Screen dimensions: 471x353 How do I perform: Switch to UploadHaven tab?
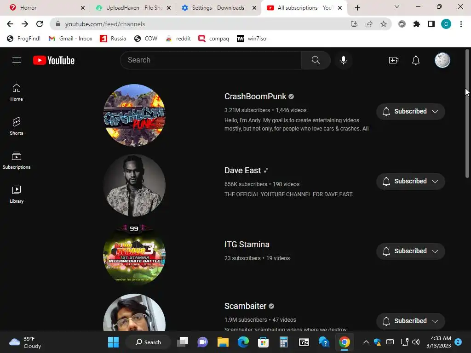click(132, 8)
